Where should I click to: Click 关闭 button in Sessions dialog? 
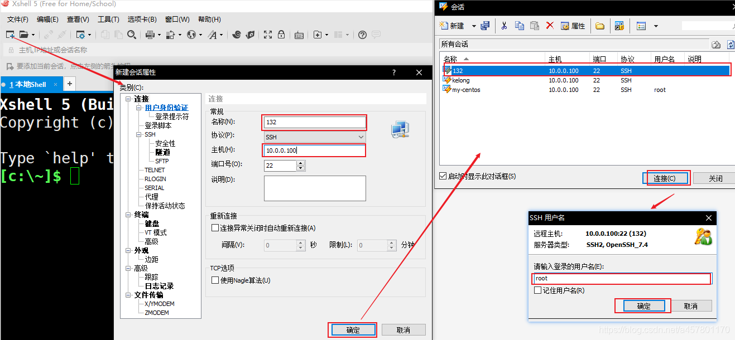(715, 178)
